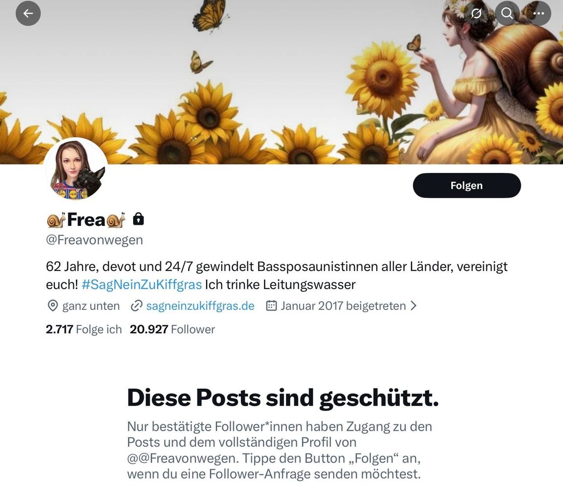Viewport: 563px width, 491px height.
Task: Open the round profile picture
Action: tap(75, 169)
